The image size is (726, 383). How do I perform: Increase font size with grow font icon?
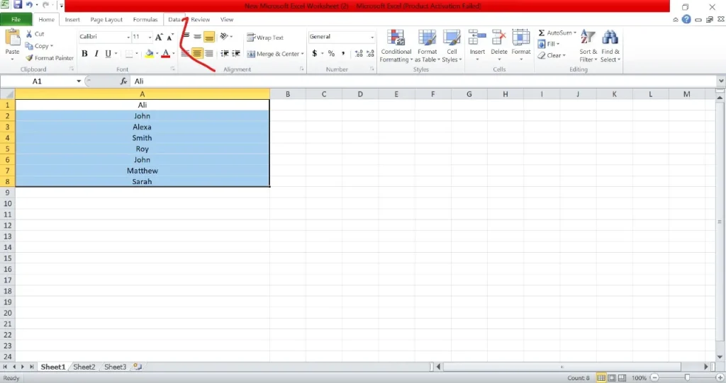tap(159, 37)
